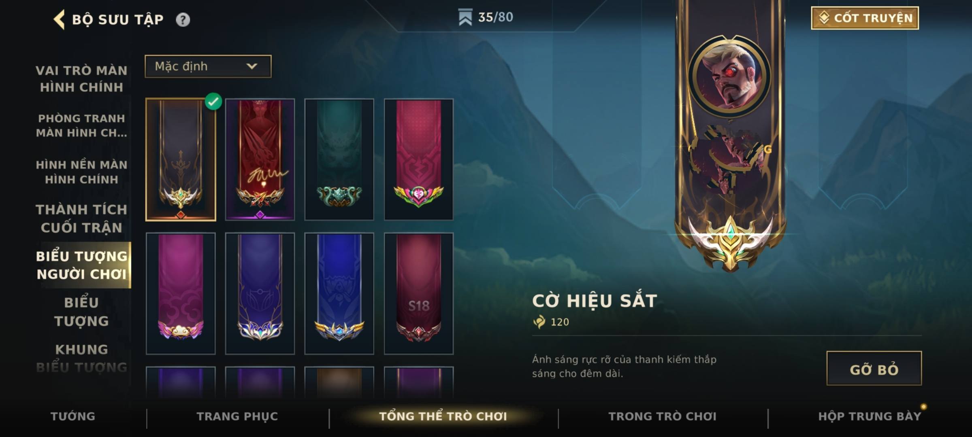This screenshot has height=437, width=972.
Task: Toggle the green checkmark on equipped banner
Action: point(213,101)
